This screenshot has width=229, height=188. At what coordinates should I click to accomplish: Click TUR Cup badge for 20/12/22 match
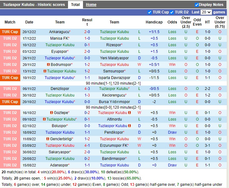tap(10, 32)
